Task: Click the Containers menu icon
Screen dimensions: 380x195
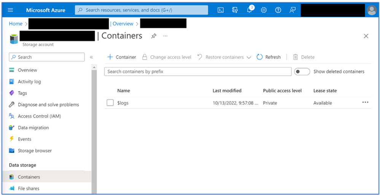Action: pyautogui.click(x=12, y=177)
